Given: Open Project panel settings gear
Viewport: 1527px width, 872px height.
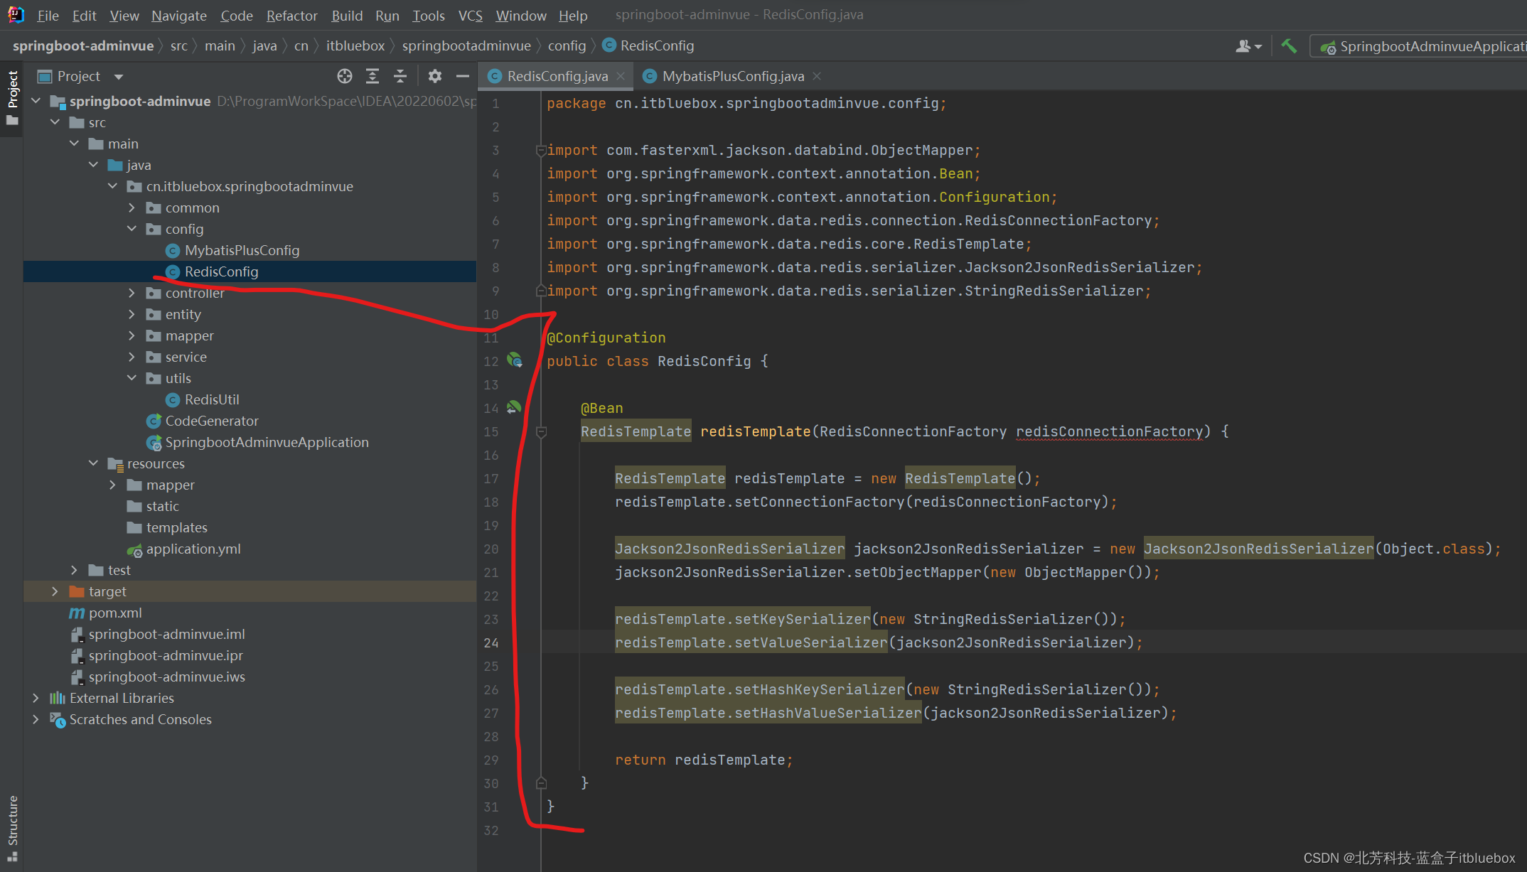Looking at the screenshot, I should pyautogui.click(x=435, y=76).
